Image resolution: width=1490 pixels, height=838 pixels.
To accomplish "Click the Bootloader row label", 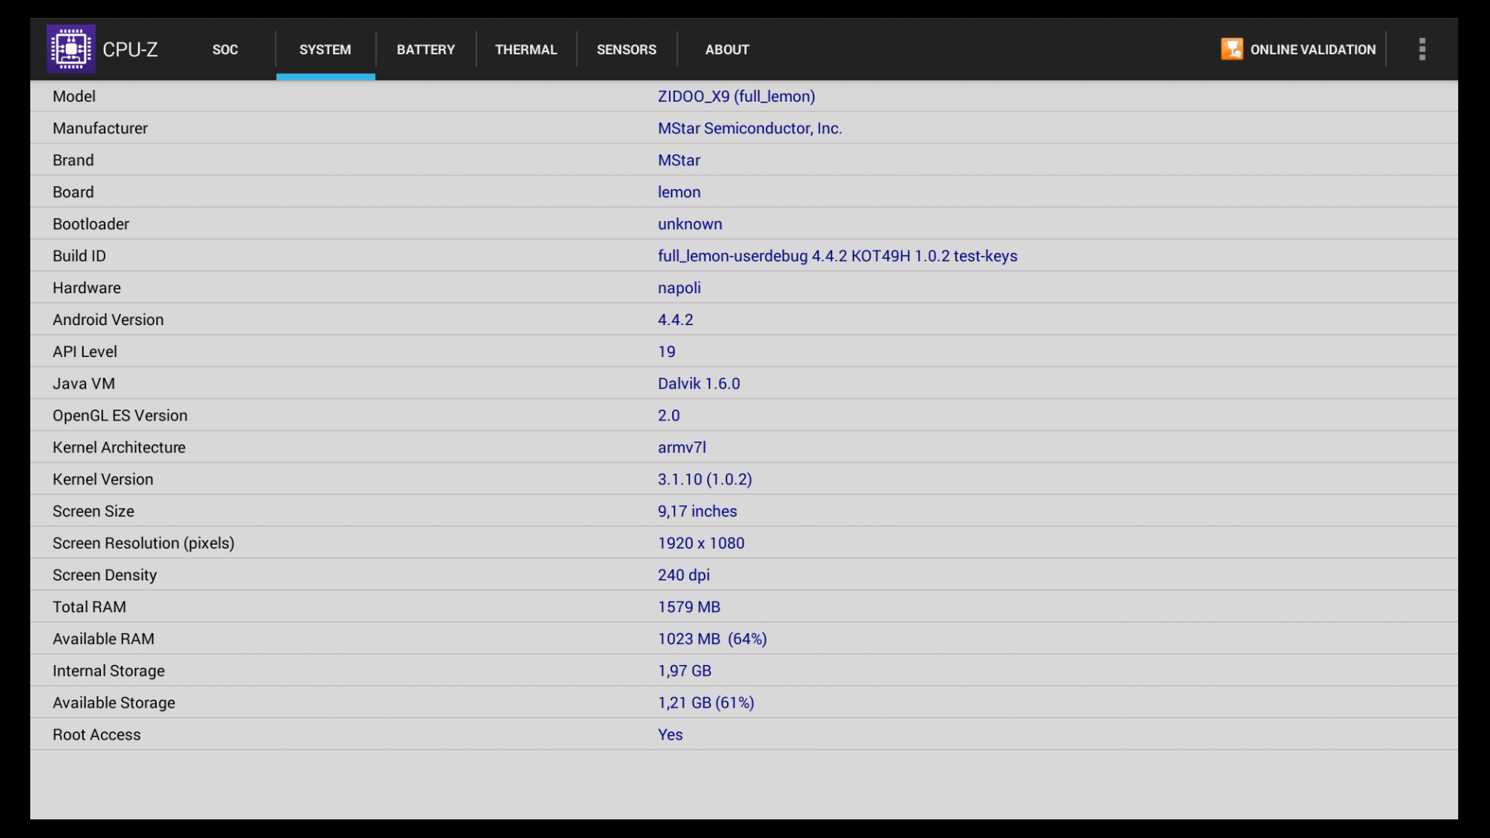I will (x=91, y=223).
